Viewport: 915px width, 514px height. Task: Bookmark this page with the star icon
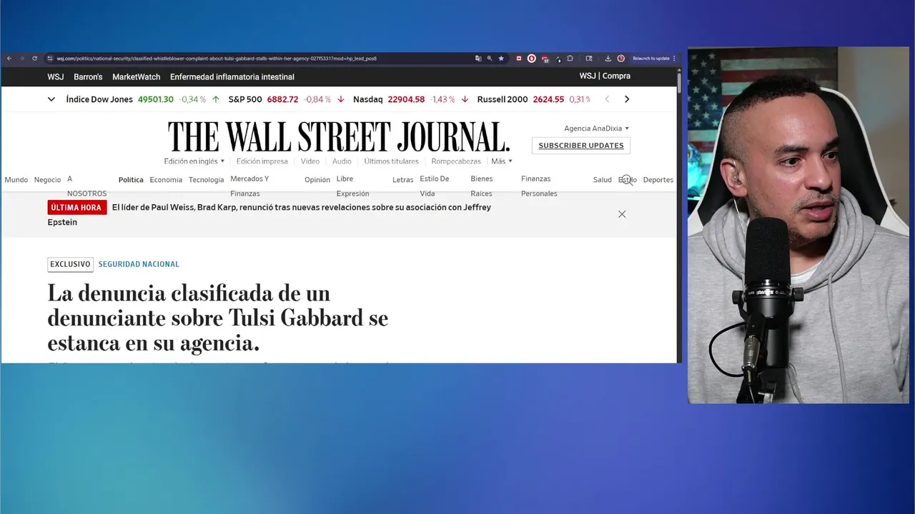pos(501,59)
